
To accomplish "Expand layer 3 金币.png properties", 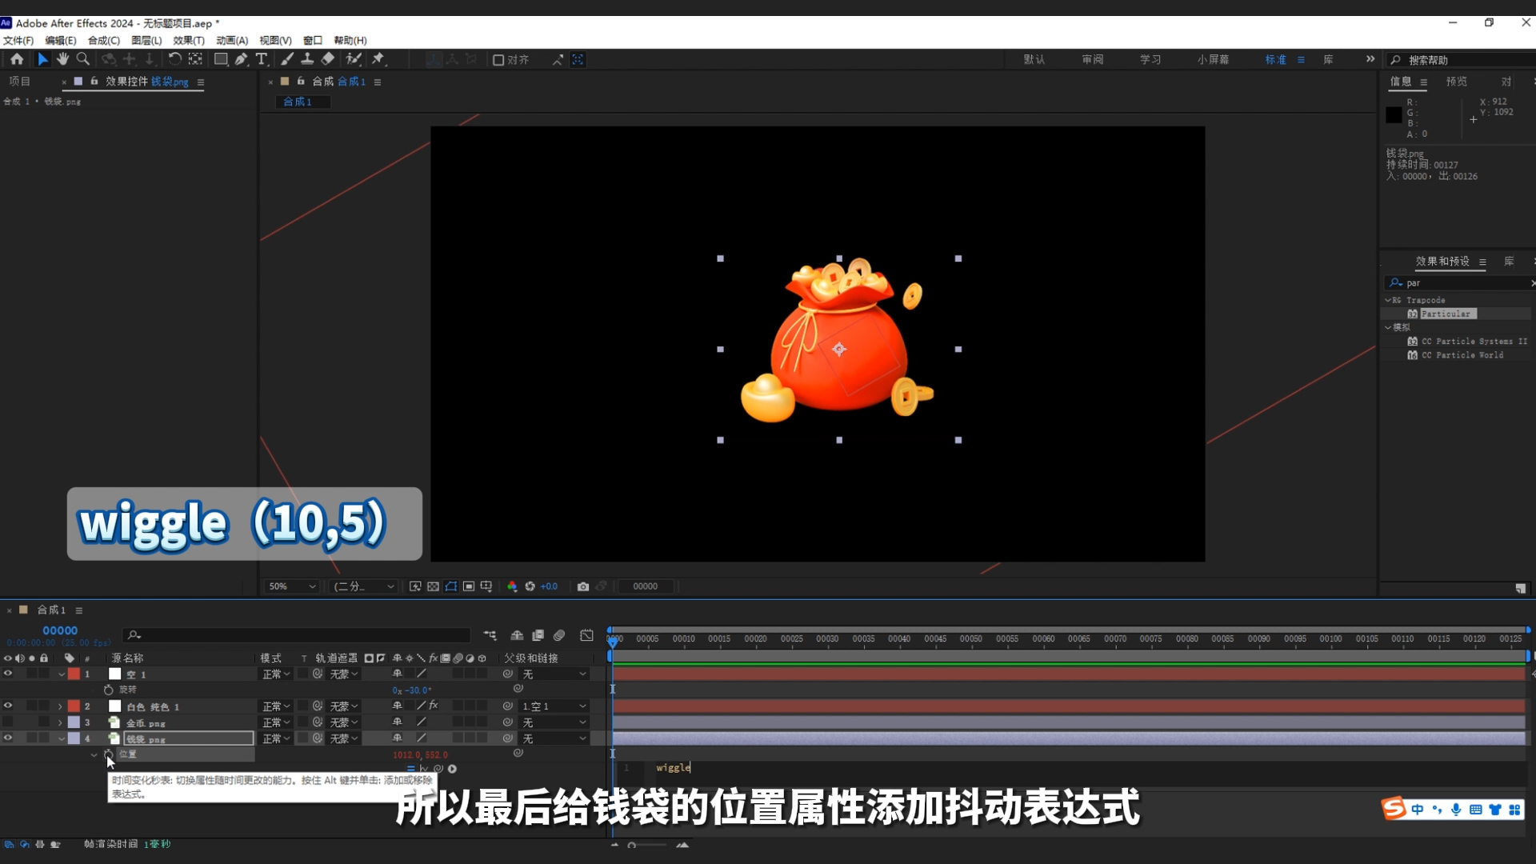I will point(60,722).
